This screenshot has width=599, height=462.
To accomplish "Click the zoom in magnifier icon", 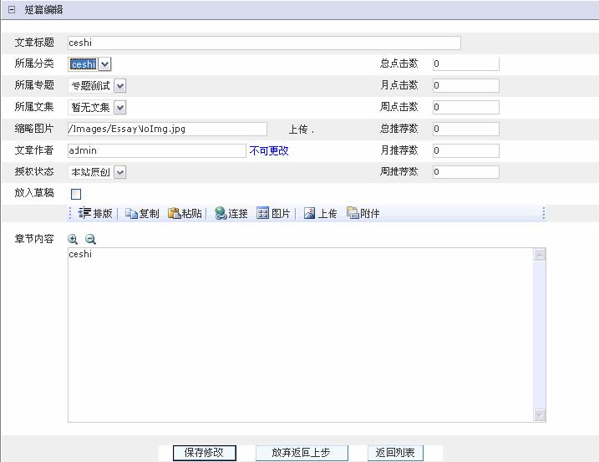I will pos(73,239).
